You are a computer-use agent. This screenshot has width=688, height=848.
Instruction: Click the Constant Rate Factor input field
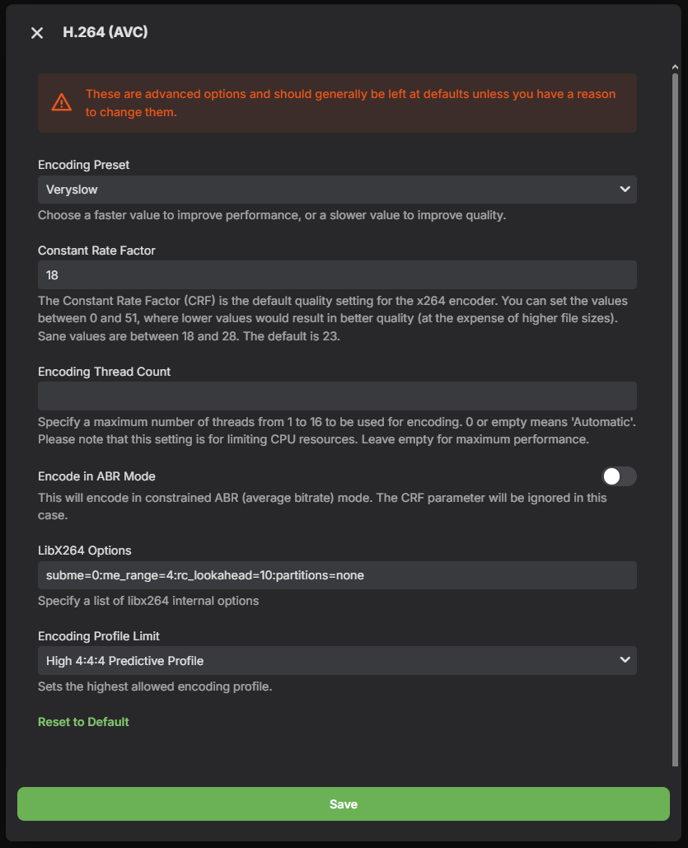[337, 274]
